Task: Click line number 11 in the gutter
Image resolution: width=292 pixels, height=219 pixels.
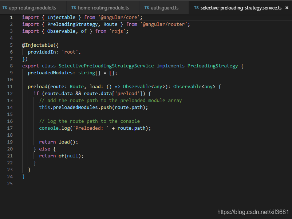Action: coord(10,86)
